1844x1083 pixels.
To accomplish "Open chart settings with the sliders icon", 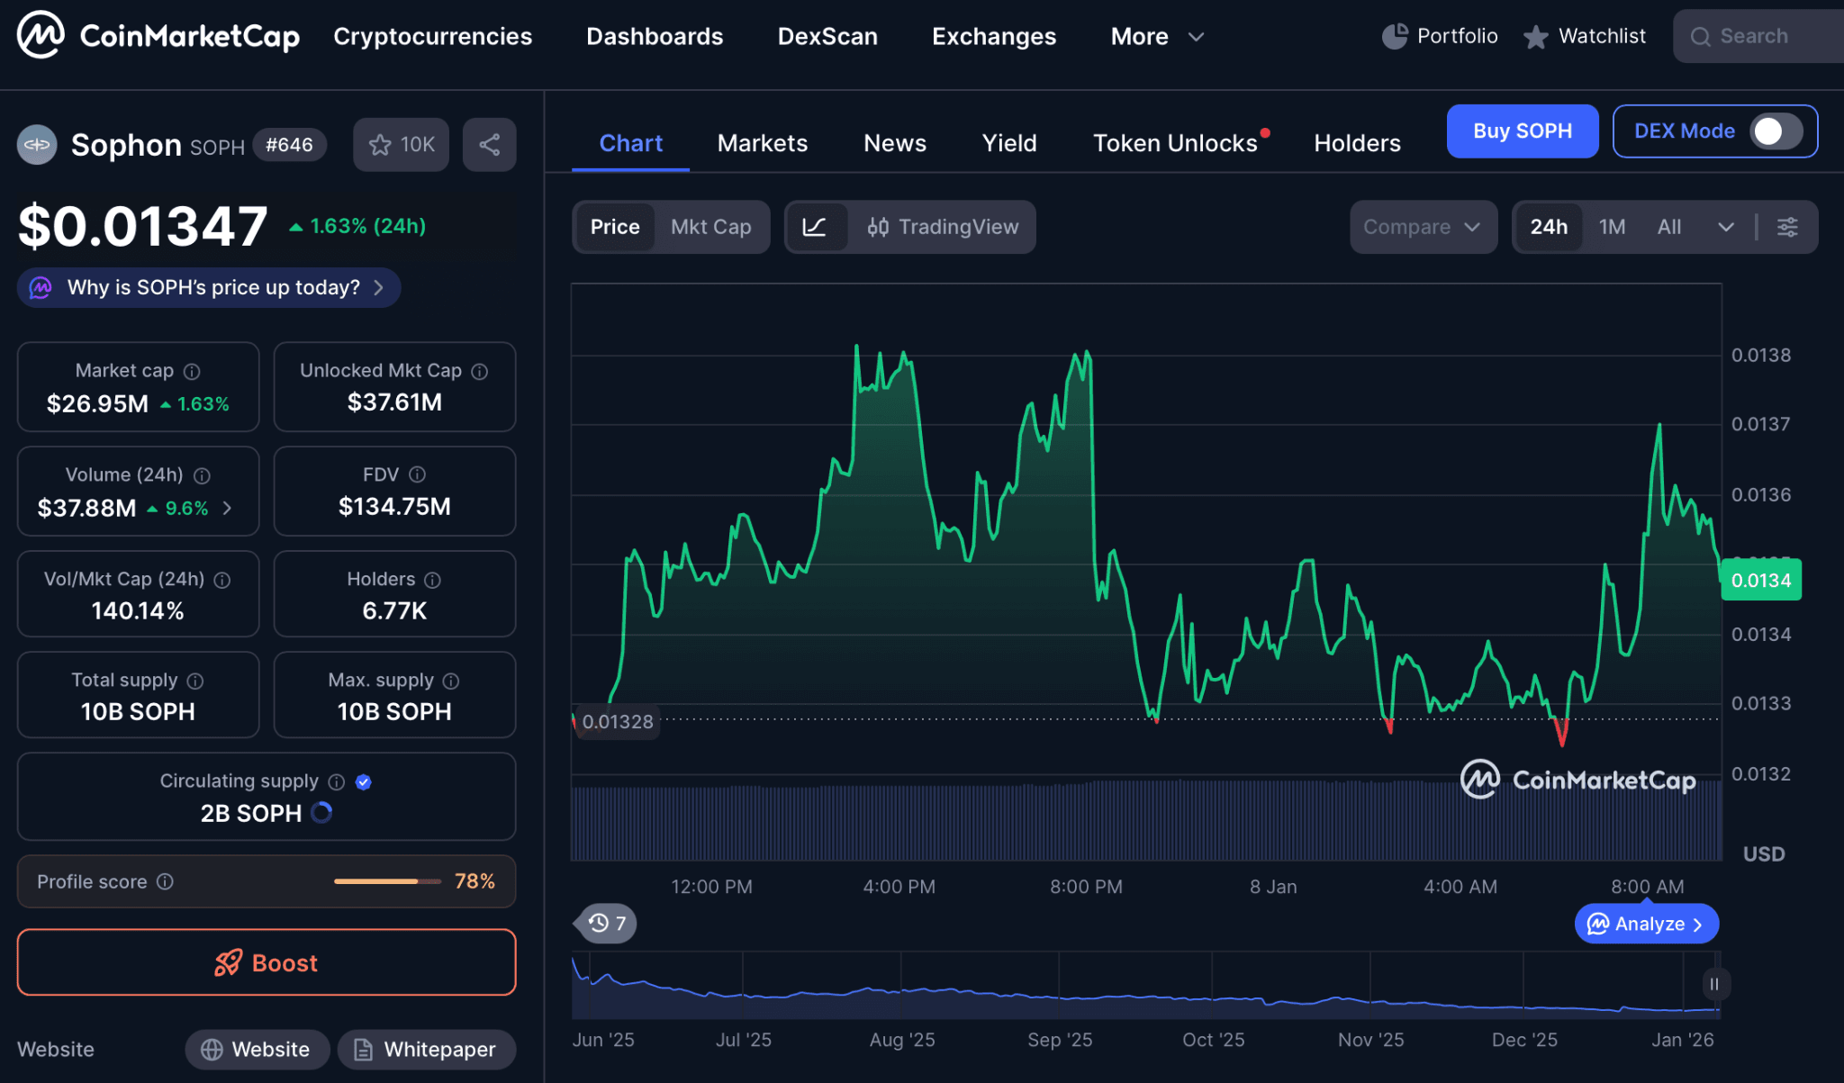I will pos(1788,227).
